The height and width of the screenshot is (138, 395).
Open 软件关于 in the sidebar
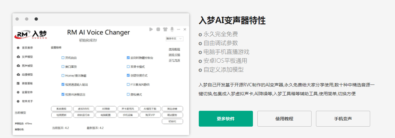click(x=27, y=101)
